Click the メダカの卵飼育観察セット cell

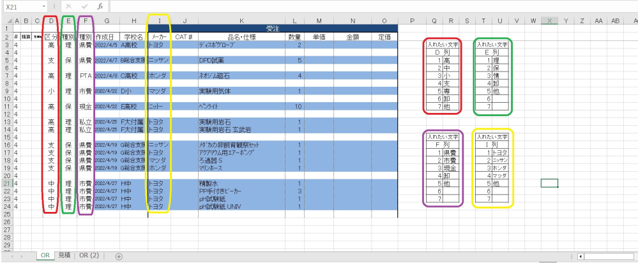point(241,145)
